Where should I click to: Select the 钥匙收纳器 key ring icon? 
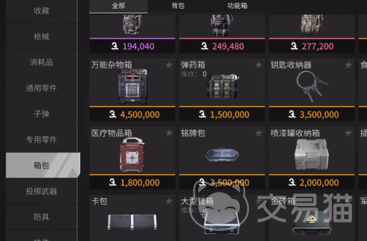click(312, 86)
